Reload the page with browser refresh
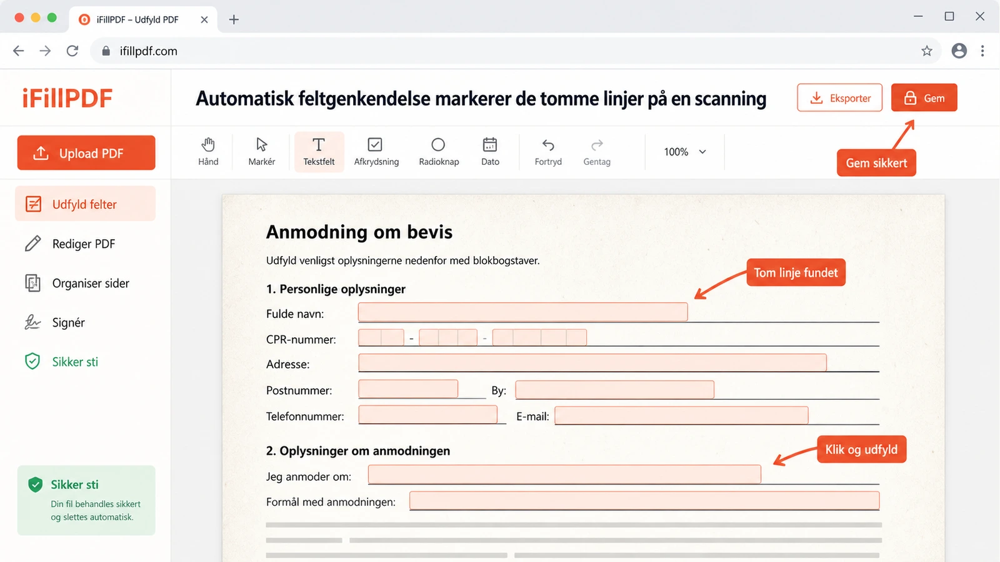The image size is (1000, 562). coord(72,51)
